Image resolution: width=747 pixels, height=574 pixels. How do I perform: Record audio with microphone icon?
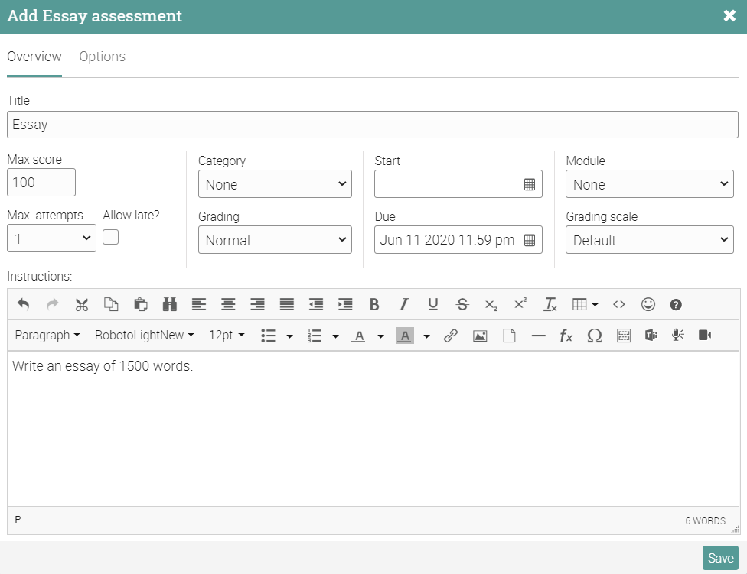[x=678, y=336]
